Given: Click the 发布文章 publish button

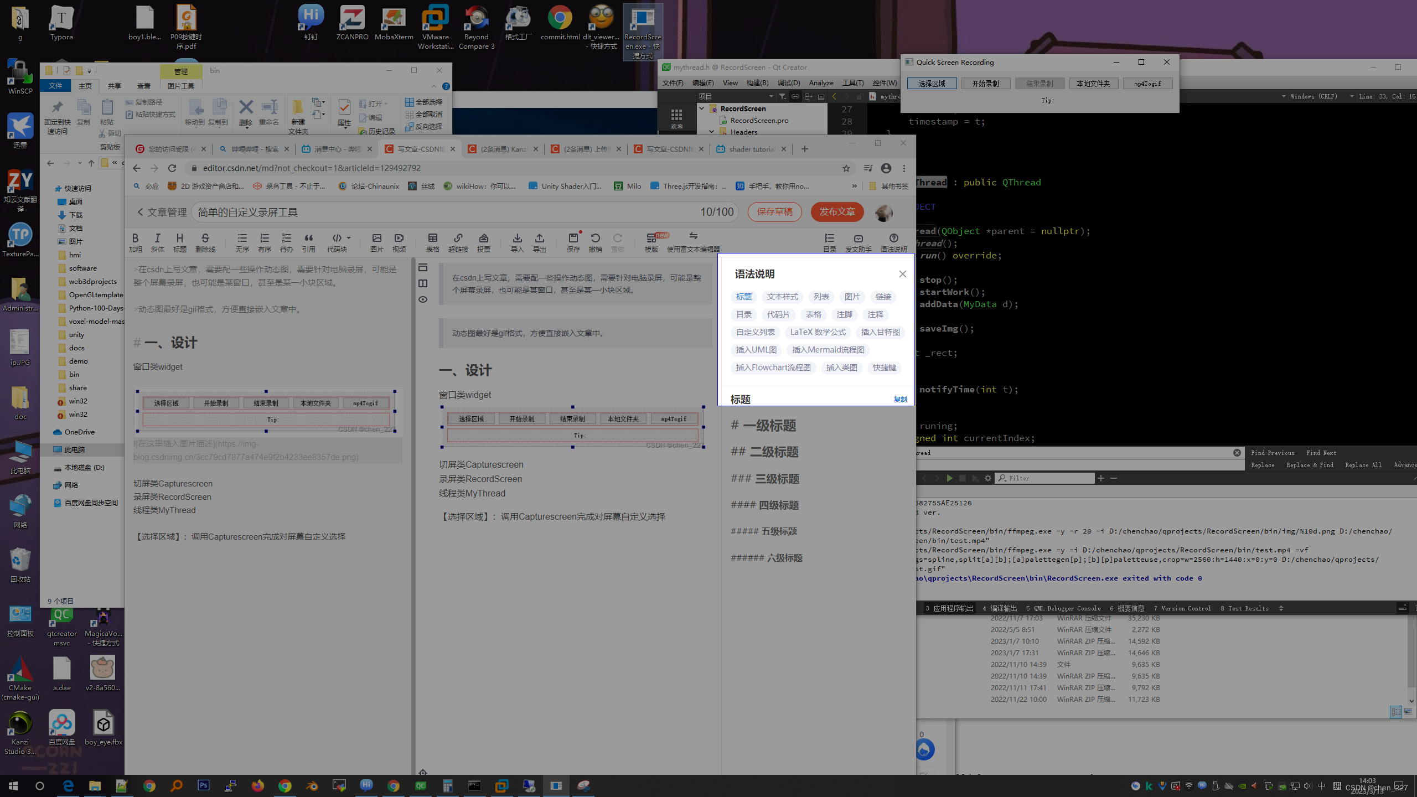Looking at the screenshot, I should coord(836,212).
